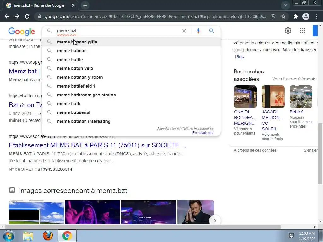Click the share page icon in the address bar
Viewport: 323px width, 242px height.
(273, 16)
